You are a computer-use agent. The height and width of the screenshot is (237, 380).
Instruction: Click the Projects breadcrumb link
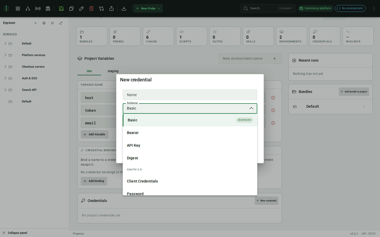click(x=78, y=234)
